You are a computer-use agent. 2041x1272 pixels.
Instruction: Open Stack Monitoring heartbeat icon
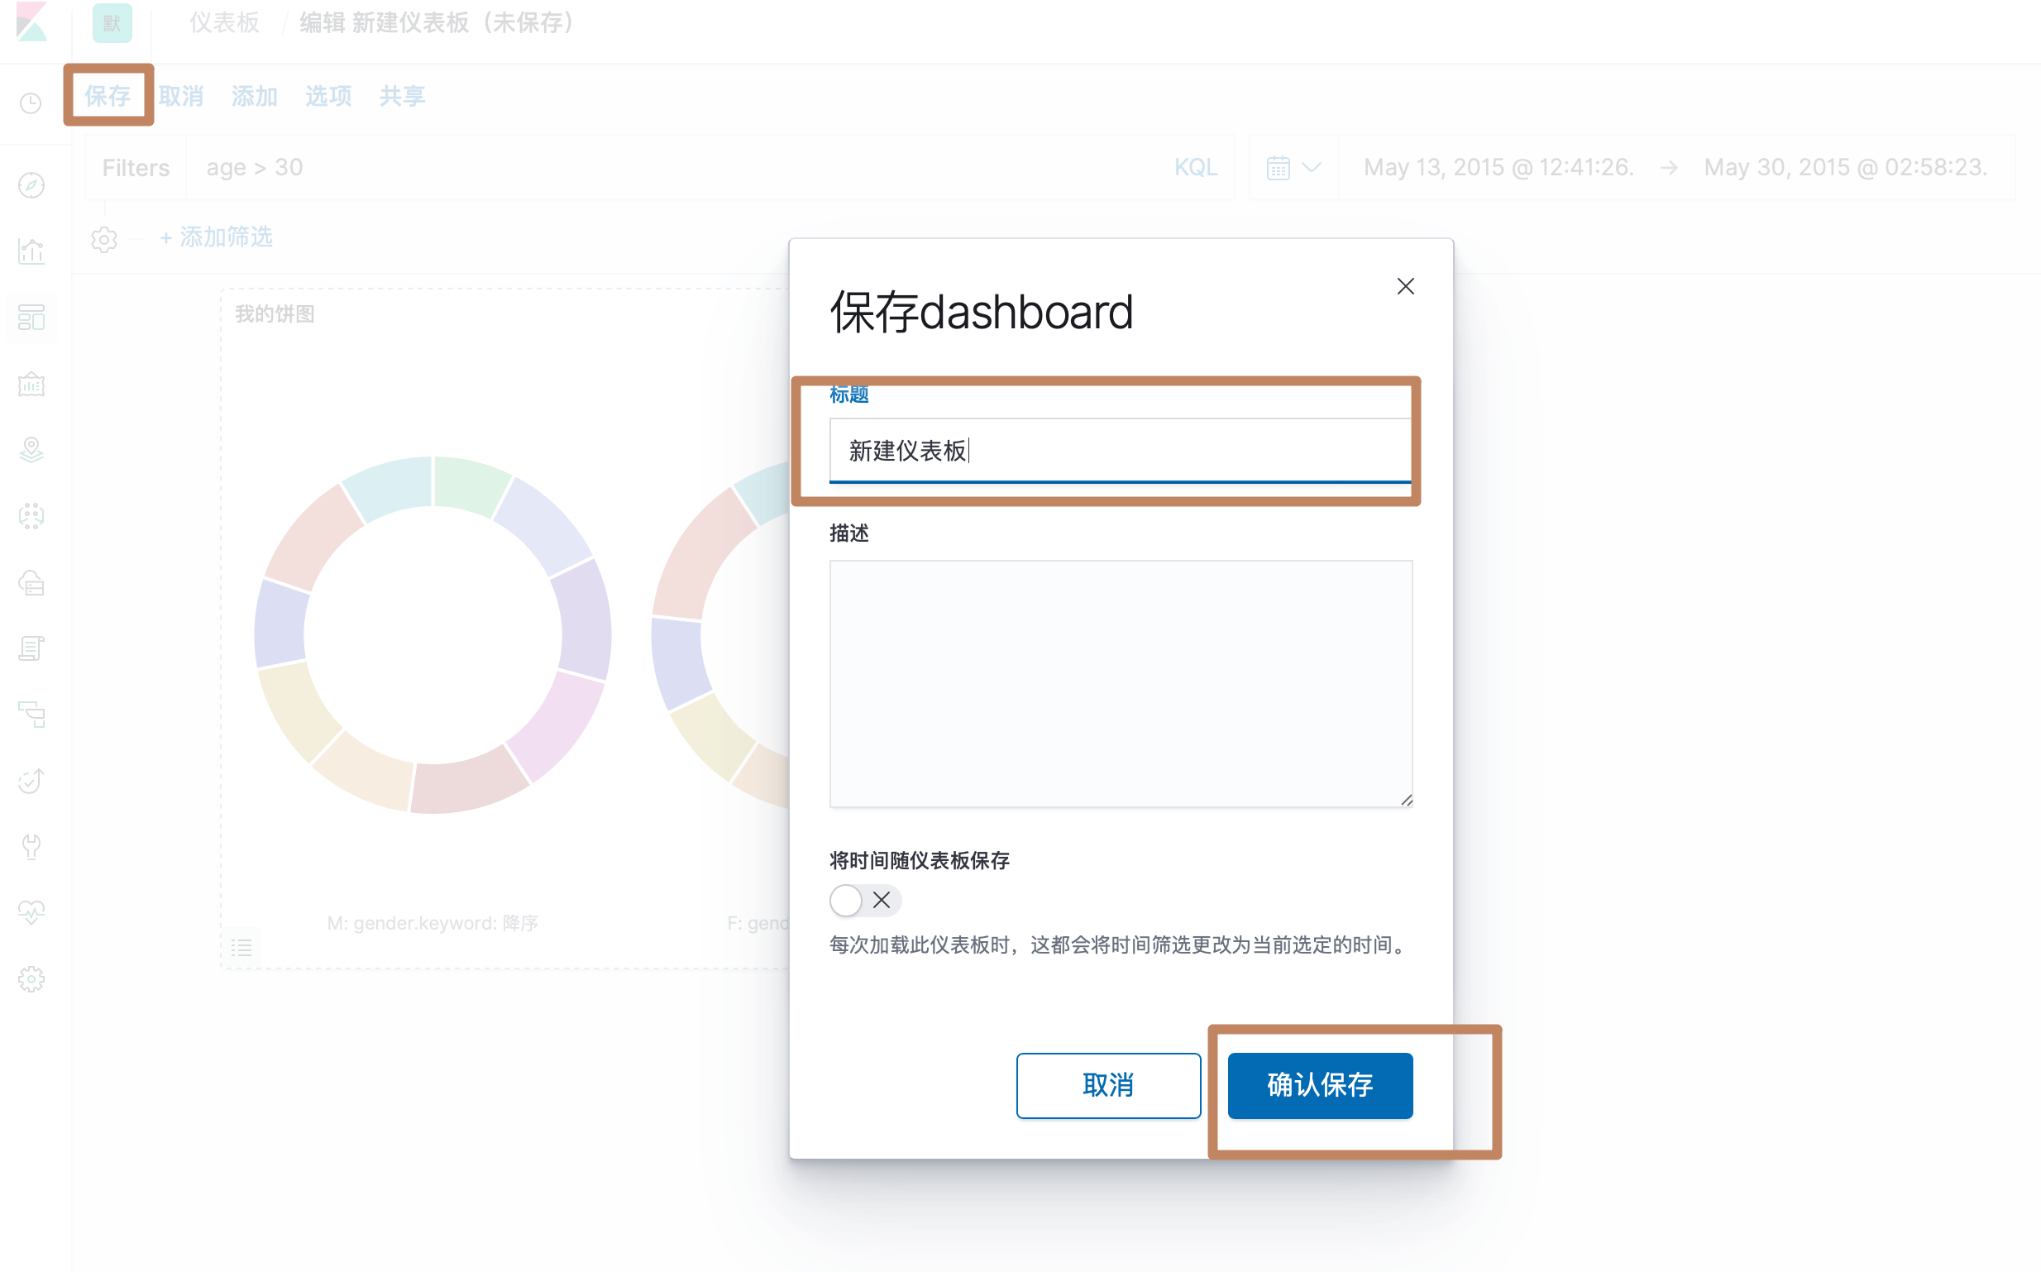click(31, 912)
